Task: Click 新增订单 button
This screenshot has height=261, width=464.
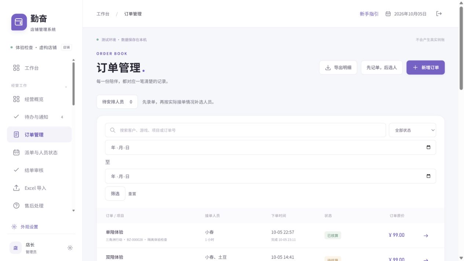Action: pos(425,67)
